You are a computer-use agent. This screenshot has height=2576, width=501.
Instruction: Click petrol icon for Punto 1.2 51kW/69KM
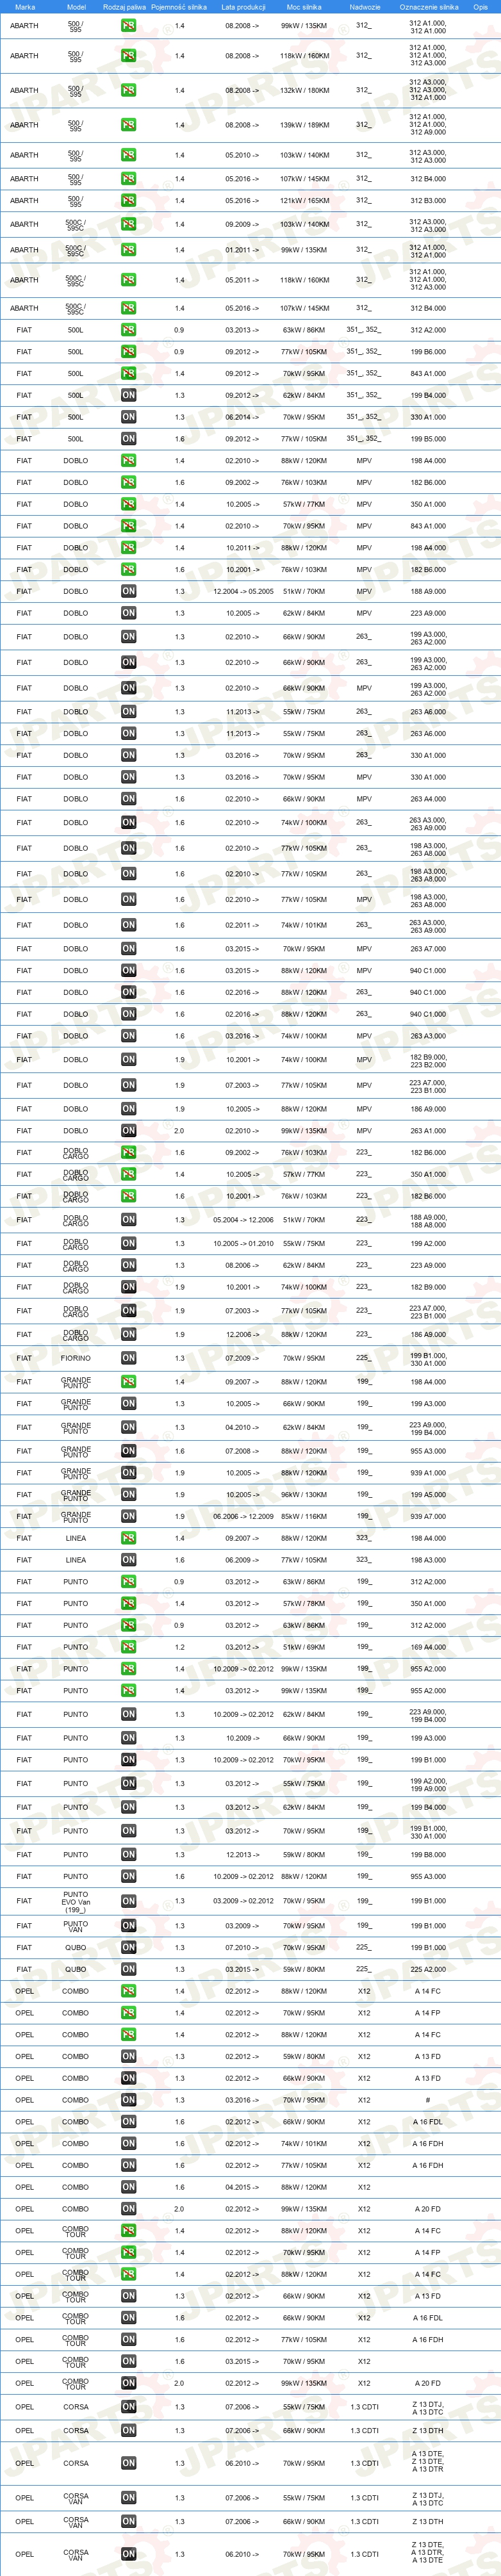click(x=128, y=1647)
